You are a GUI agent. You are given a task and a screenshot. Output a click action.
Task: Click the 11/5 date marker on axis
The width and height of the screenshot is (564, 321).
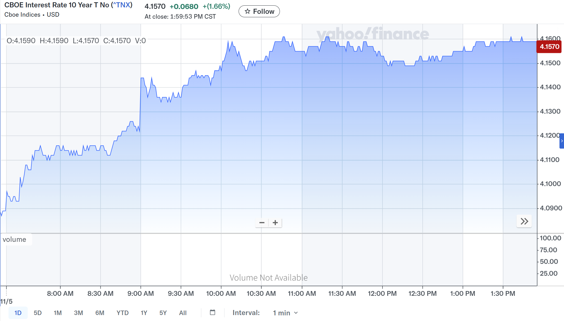point(6,301)
